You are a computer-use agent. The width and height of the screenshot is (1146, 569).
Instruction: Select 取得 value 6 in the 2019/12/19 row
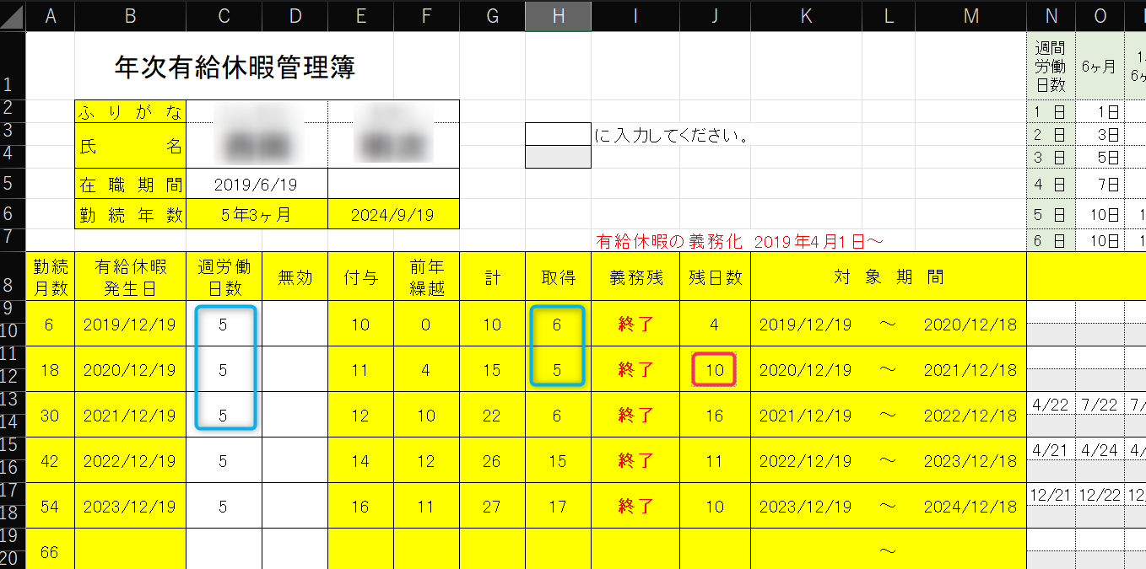558,325
